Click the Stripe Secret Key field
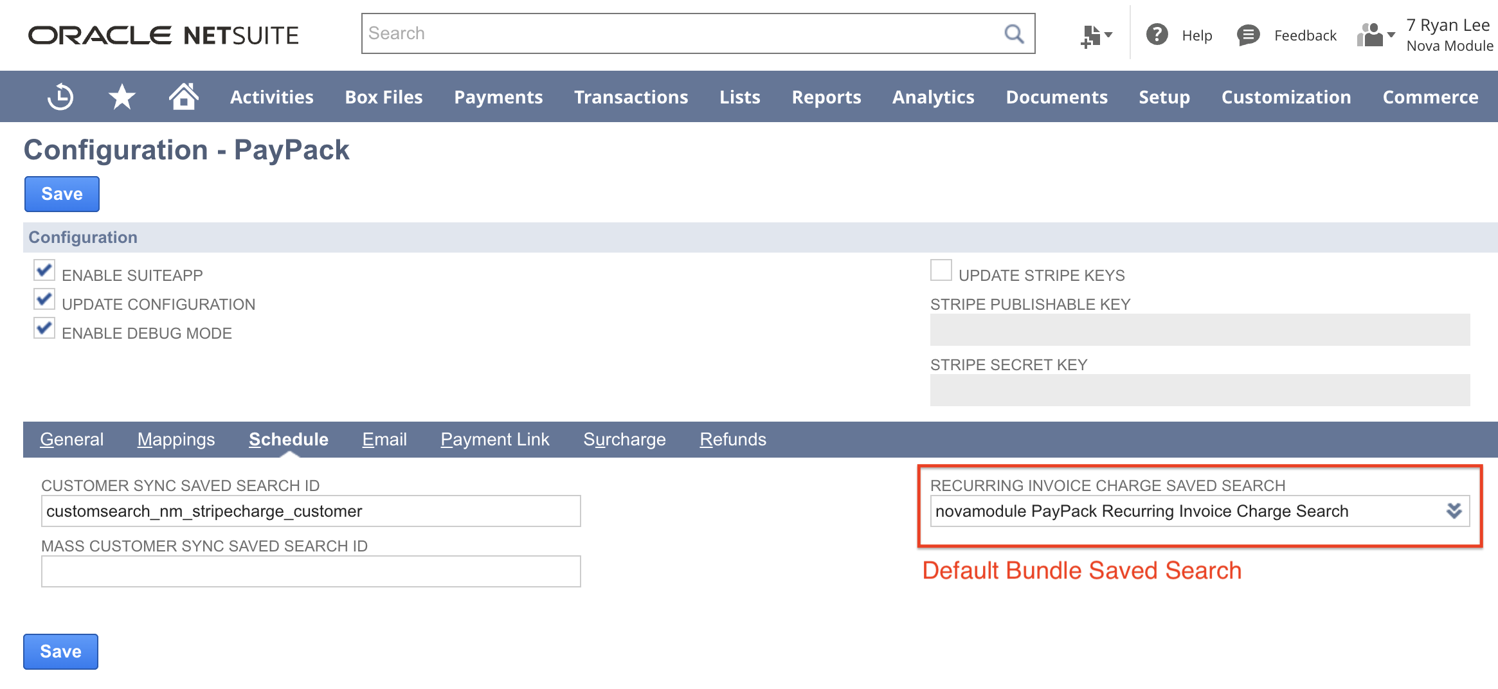1498x689 pixels. click(1200, 390)
